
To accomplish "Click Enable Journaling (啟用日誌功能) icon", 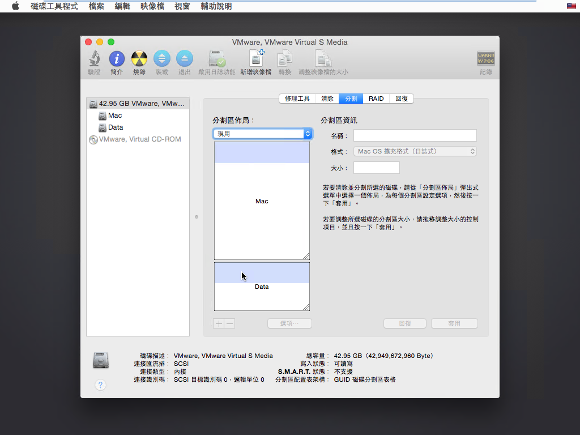I will (x=217, y=59).
